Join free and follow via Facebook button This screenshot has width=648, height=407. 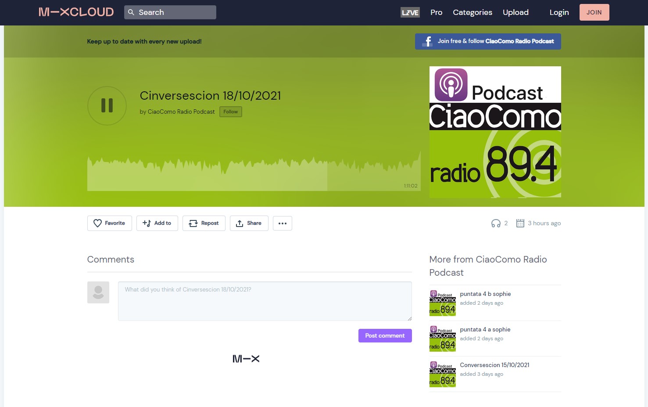(488, 41)
